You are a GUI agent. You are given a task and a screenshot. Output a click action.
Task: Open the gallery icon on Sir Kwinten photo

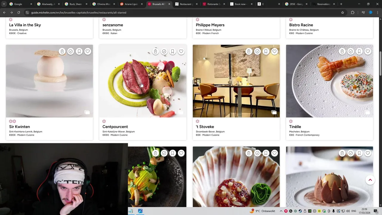(87, 112)
